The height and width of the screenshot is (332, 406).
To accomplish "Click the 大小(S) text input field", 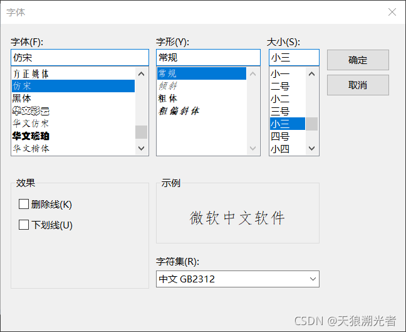I will (294, 58).
